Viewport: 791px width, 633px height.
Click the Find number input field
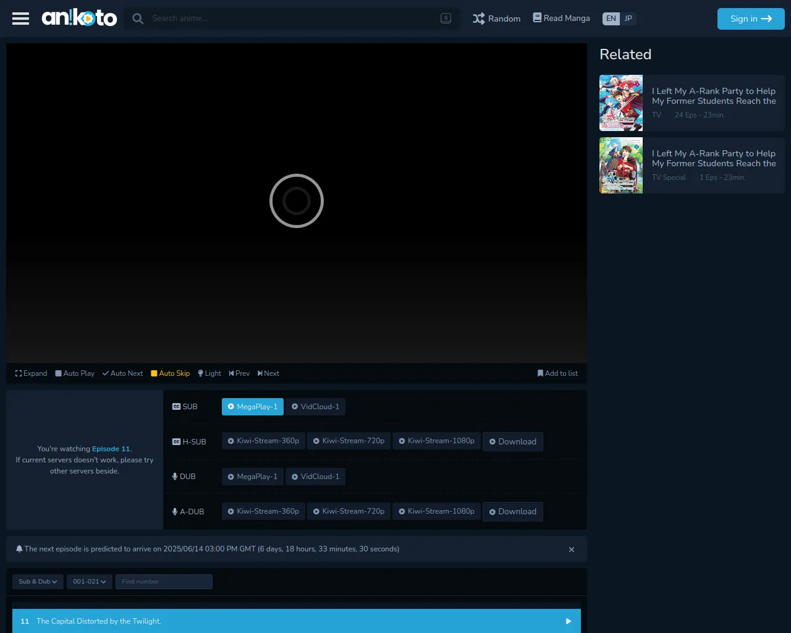164,582
